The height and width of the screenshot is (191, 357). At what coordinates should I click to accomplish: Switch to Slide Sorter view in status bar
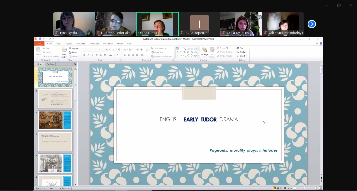pyautogui.click(x=278, y=188)
